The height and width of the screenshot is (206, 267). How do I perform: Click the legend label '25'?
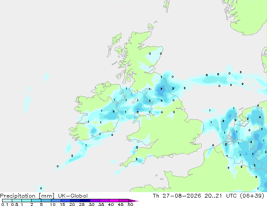point(82,204)
